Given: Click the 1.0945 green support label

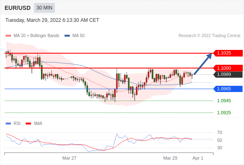Looking at the screenshot, I should coord(224,101).
